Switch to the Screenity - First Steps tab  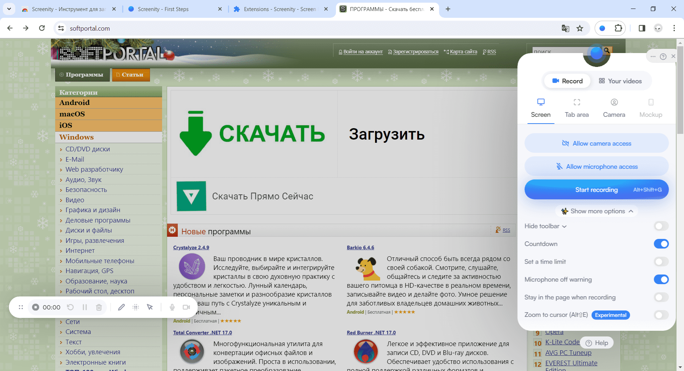[x=175, y=9]
